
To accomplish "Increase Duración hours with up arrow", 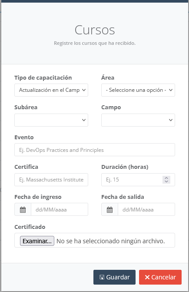I will coord(166,178).
